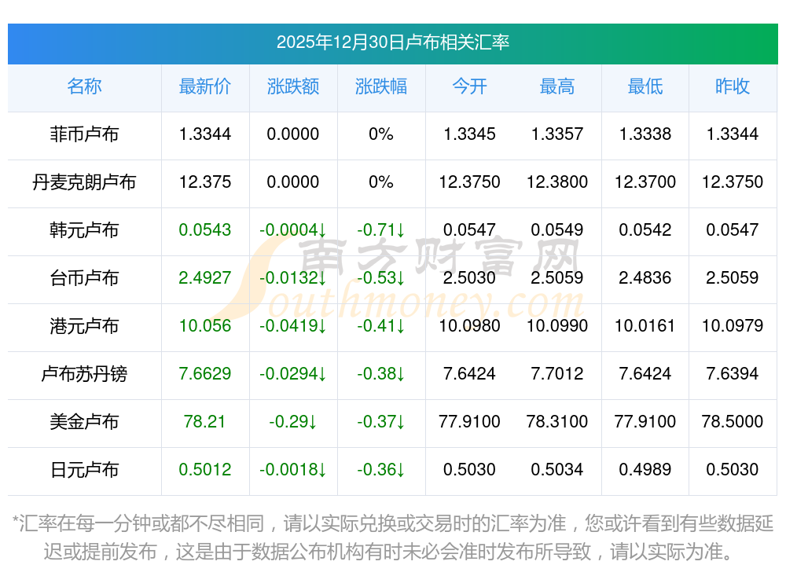Click previous close 10.0979 for 港元卢布
This screenshot has width=786, height=576.
733,326
